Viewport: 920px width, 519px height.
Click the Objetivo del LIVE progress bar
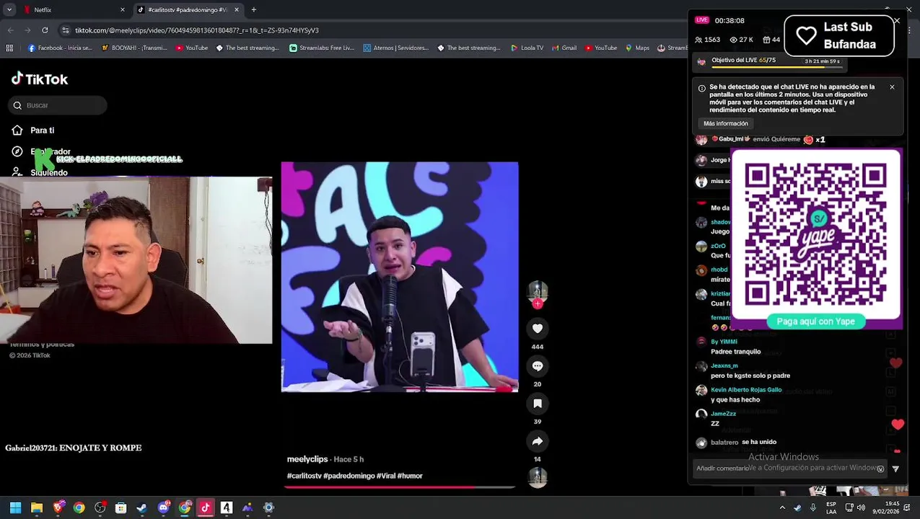click(x=776, y=67)
